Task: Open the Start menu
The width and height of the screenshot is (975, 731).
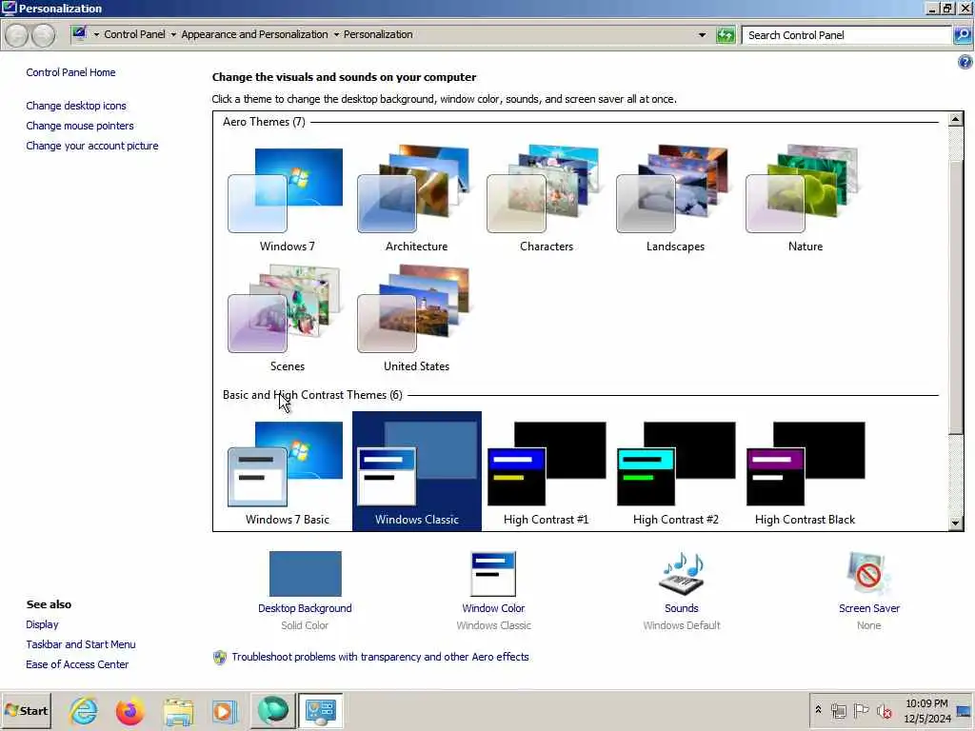Action: 26,710
